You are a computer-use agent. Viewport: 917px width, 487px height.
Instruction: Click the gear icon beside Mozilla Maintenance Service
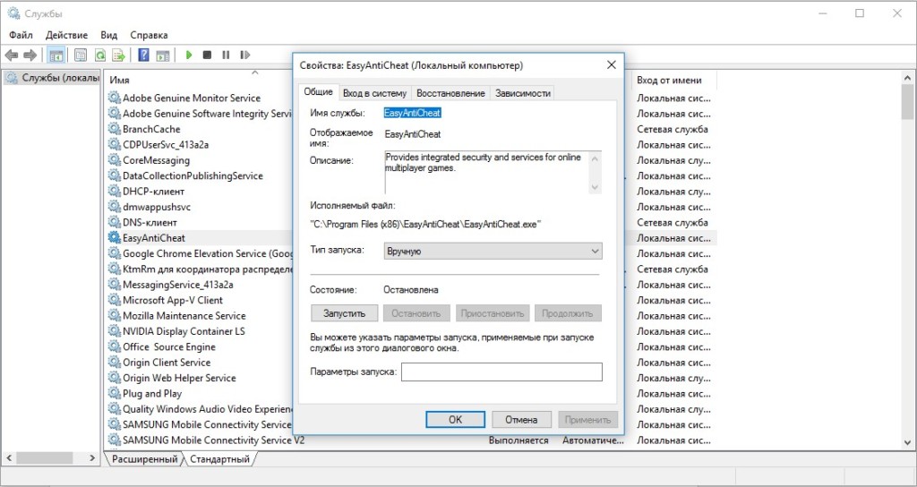click(x=114, y=315)
